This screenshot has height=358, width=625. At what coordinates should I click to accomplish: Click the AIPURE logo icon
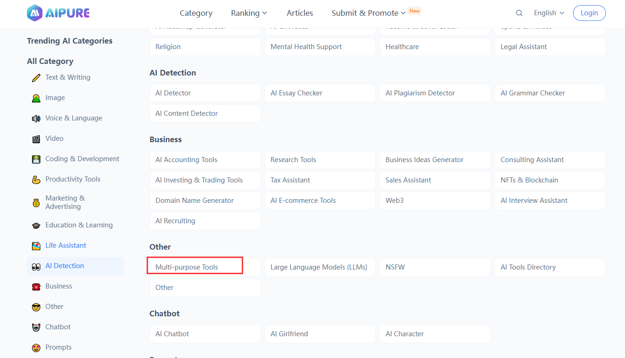tap(35, 13)
